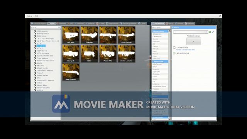Toggle the Cámara estática checkbox
Viewport: 247px width, 139px height.
tap(174, 47)
